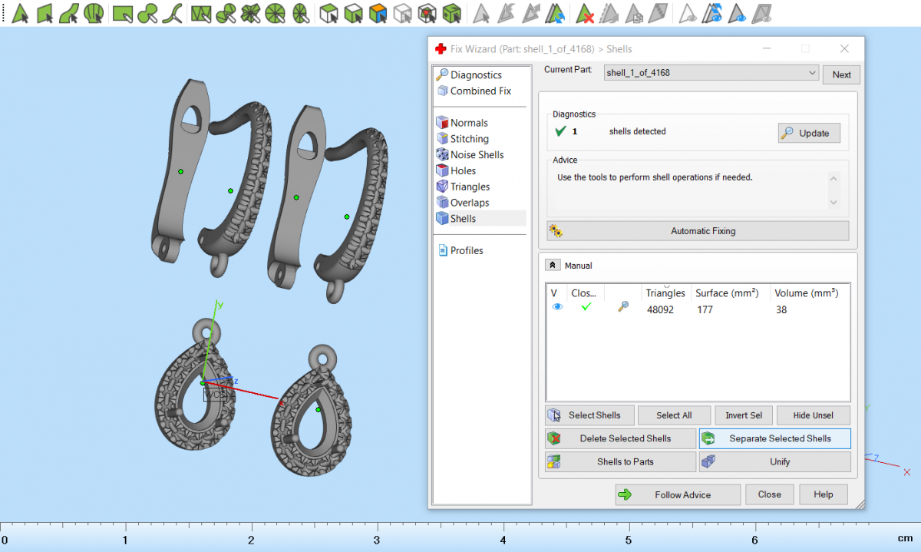Select the triangle selection tool in toolbar
Screen dimensions: 921x552
pos(21,13)
